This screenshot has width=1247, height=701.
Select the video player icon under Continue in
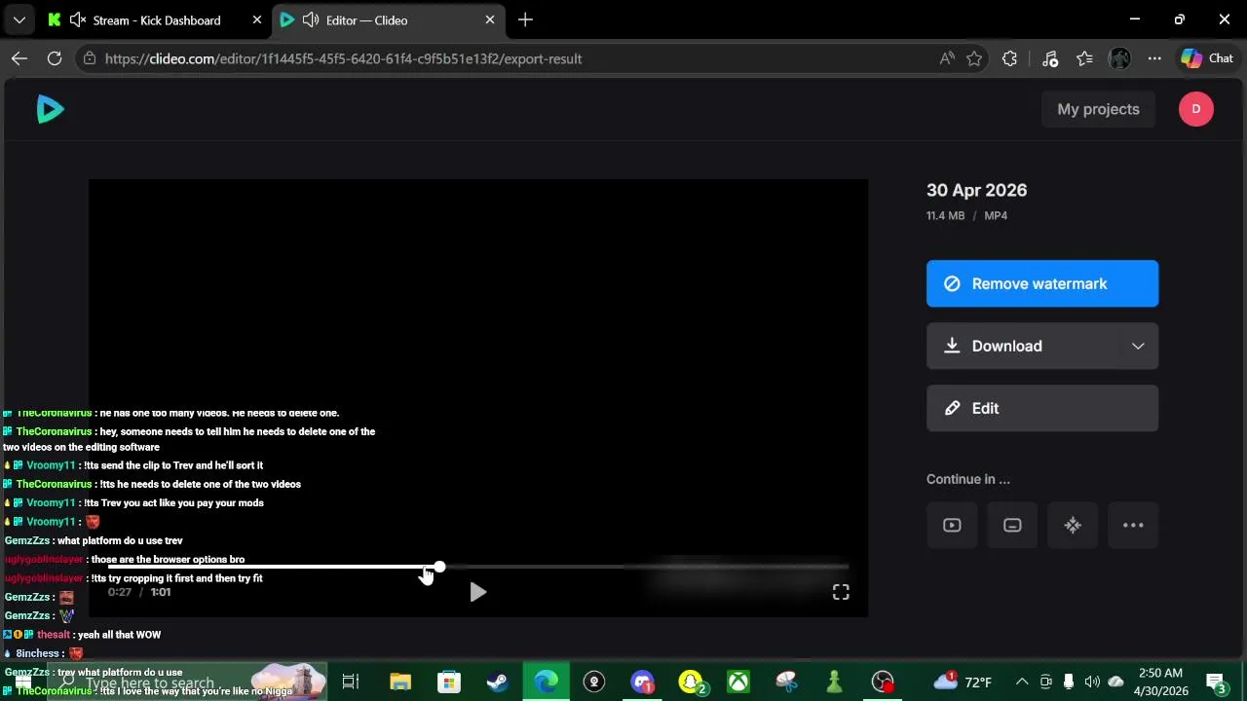pyautogui.click(x=952, y=526)
